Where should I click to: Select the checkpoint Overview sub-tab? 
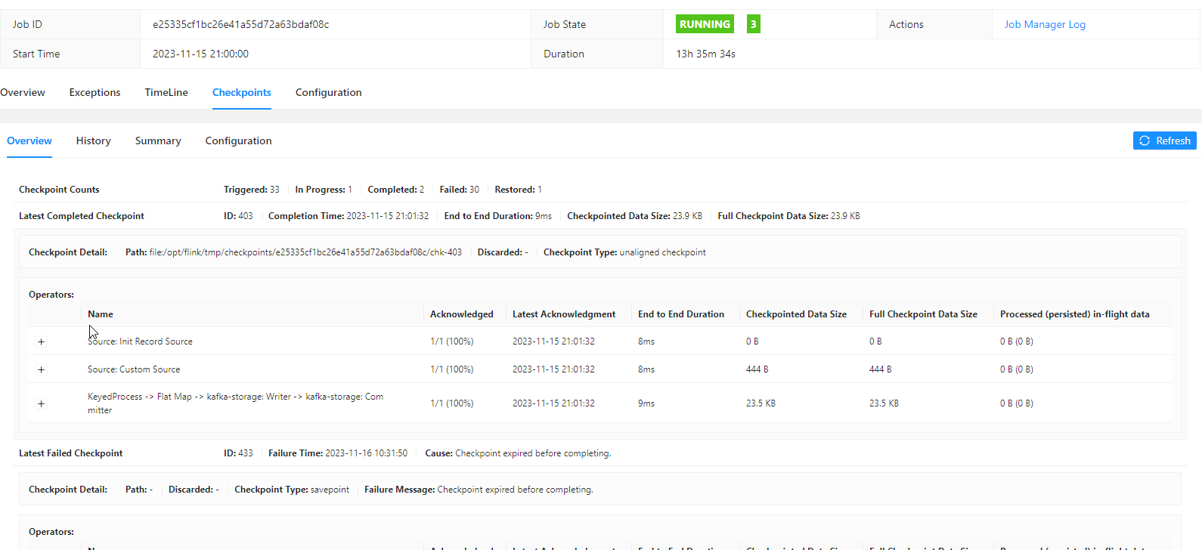[x=29, y=141]
